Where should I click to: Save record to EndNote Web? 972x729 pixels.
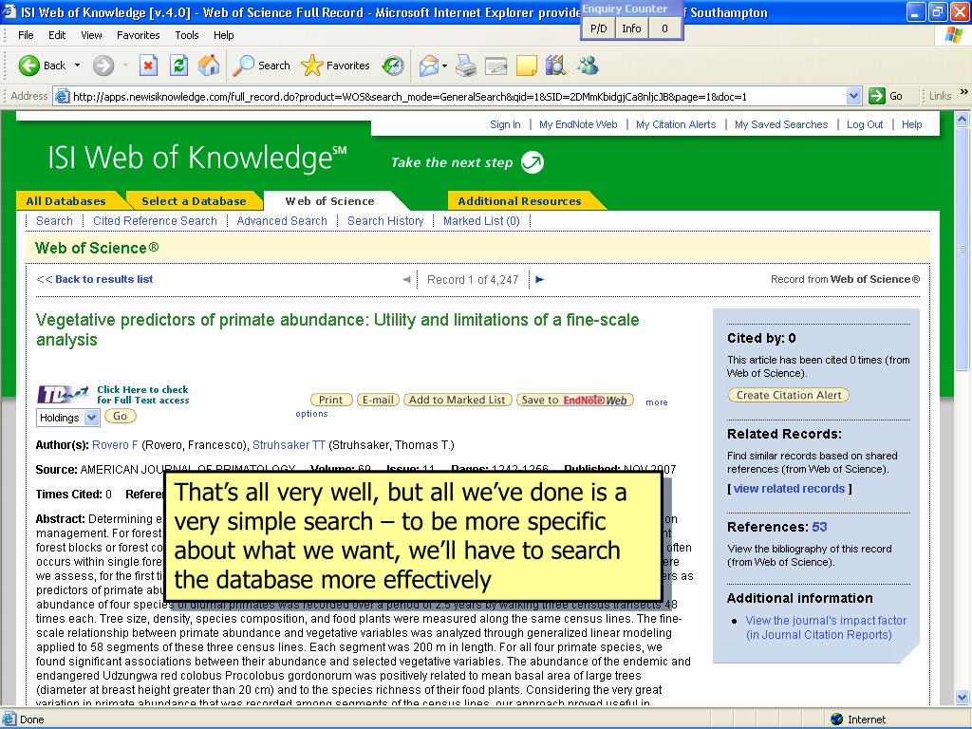click(575, 400)
